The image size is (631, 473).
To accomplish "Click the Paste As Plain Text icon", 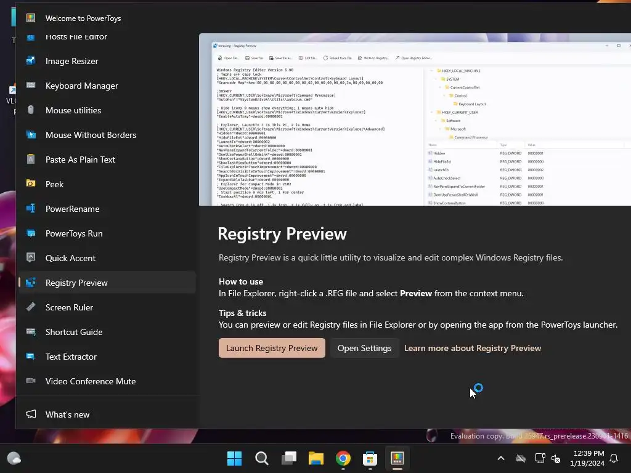I will coord(31,160).
